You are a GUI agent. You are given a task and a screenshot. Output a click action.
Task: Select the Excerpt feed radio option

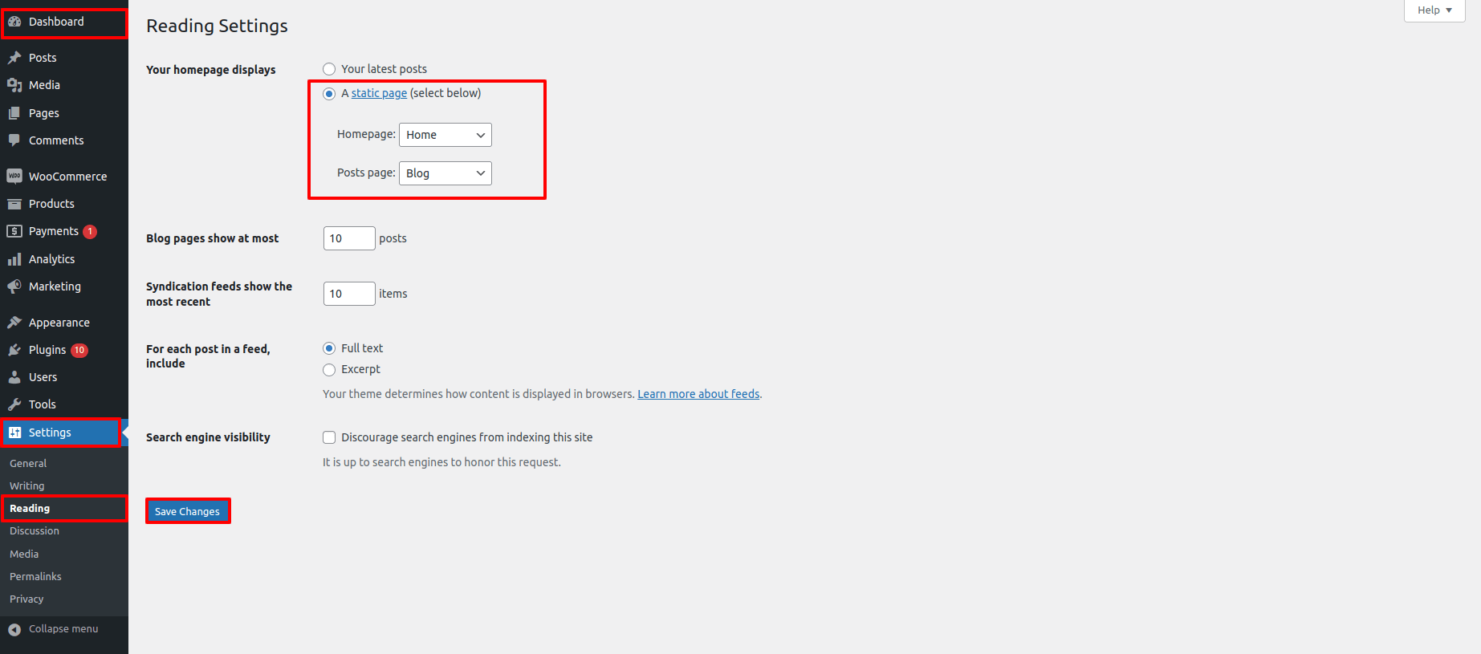(x=329, y=370)
